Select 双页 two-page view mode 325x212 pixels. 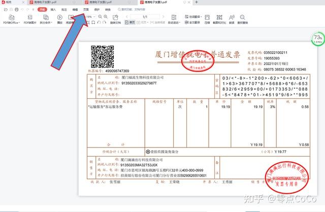coord(143,22)
